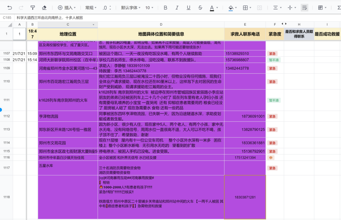The image size is (341, 220).
Task: Click cell 郑州市文苑花园
Action: [x=68, y=143]
